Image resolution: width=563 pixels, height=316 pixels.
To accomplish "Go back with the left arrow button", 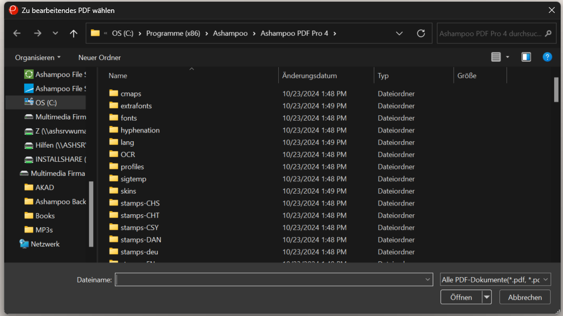I will (17, 34).
